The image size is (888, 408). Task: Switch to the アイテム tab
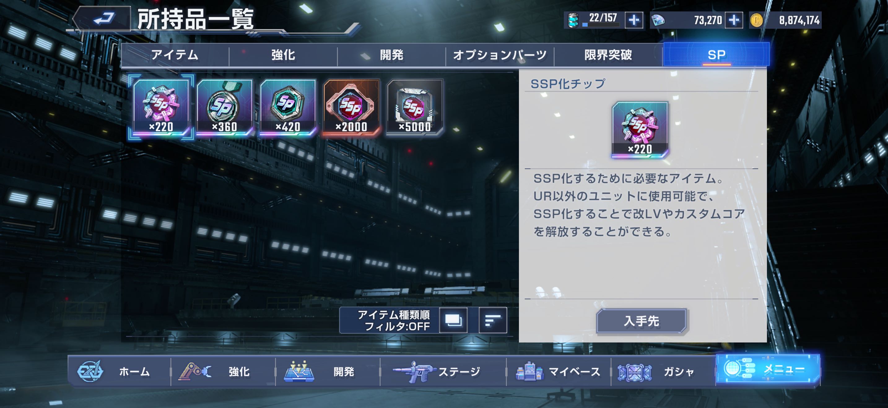[175, 55]
